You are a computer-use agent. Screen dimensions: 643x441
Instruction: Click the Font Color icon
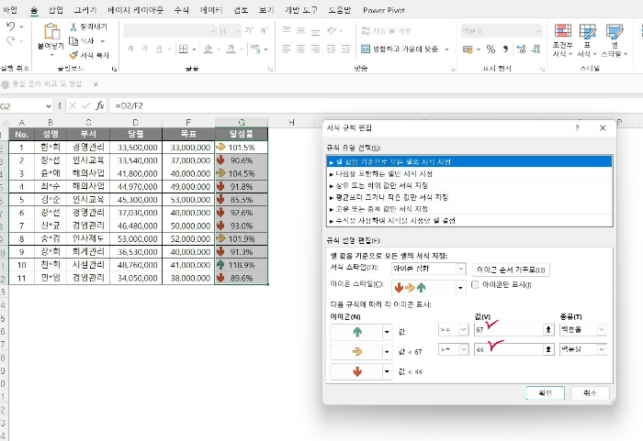coord(231,50)
